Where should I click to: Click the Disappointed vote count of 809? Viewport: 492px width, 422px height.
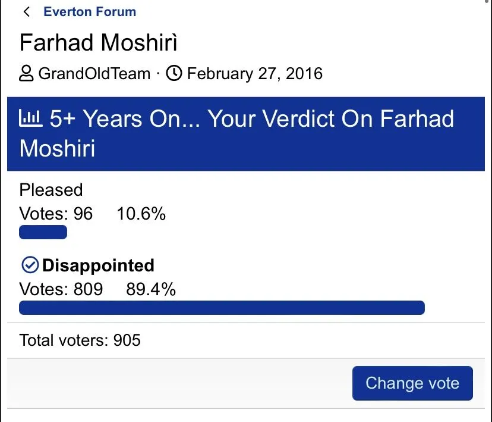(61, 289)
